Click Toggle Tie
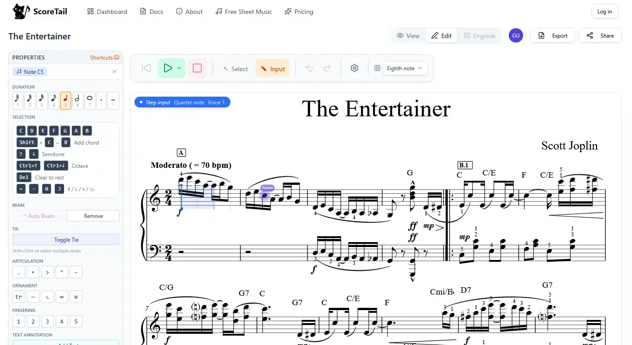632x345 pixels. click(x=66, y=239)
